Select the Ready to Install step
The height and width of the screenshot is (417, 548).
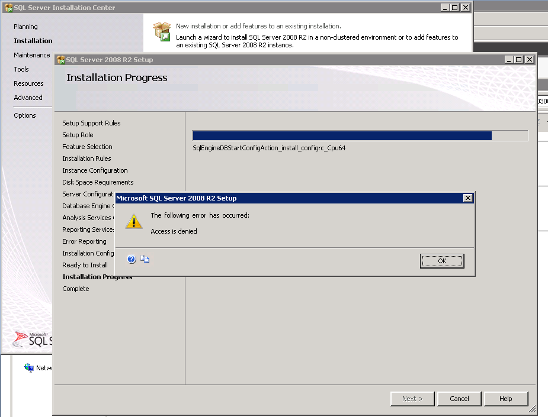(85, 265)
